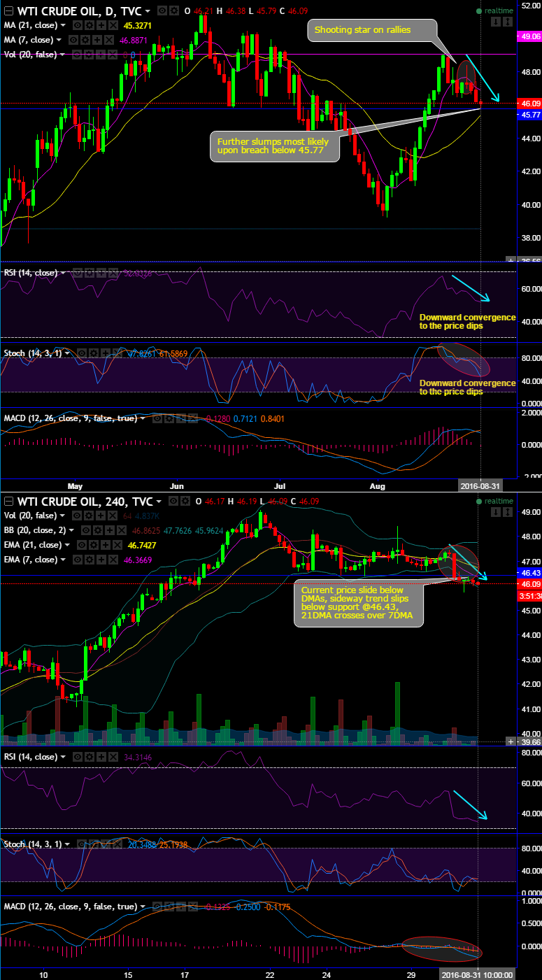542x980 pixels.
Task: Click the RSI (14, close) label on D chart
Action: 31,273
